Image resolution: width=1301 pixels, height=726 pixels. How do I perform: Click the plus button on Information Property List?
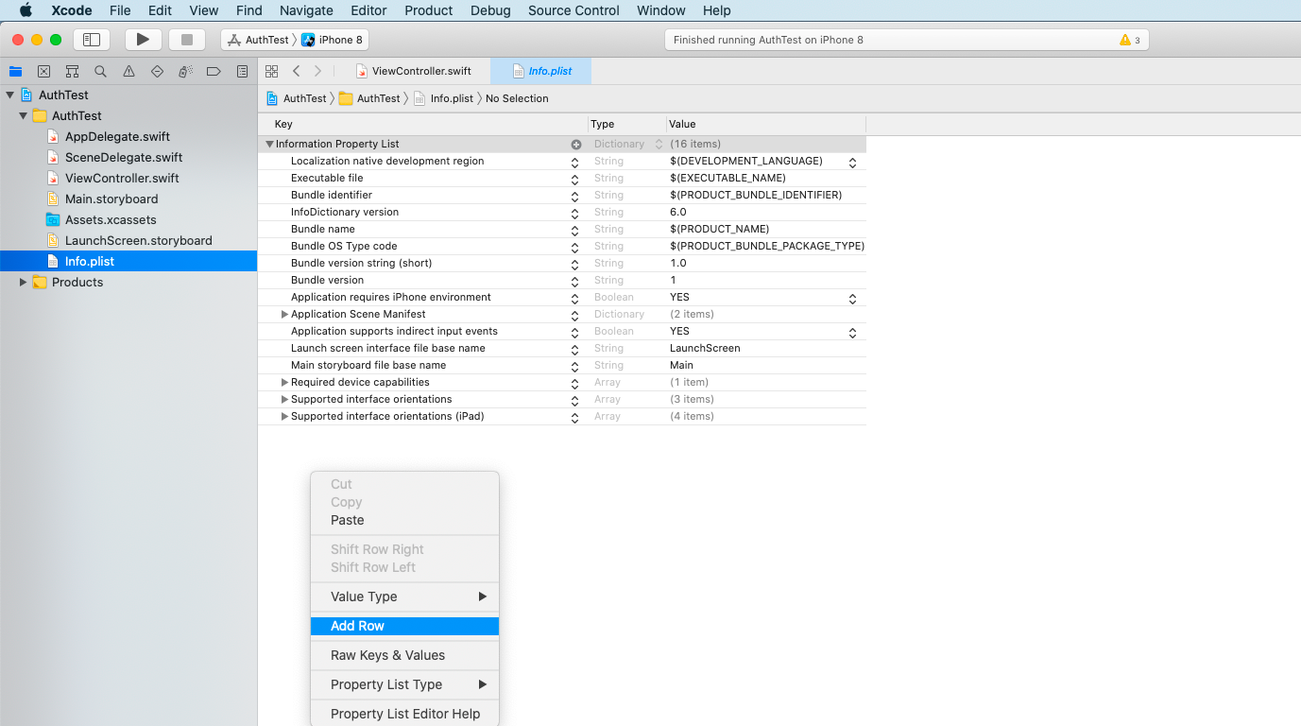(x=575, y=145)
